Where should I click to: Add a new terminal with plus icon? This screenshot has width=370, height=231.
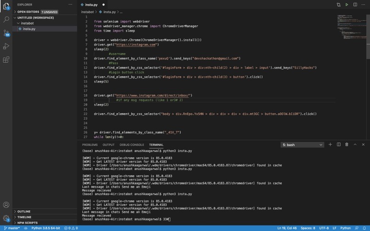pos(330,144)
